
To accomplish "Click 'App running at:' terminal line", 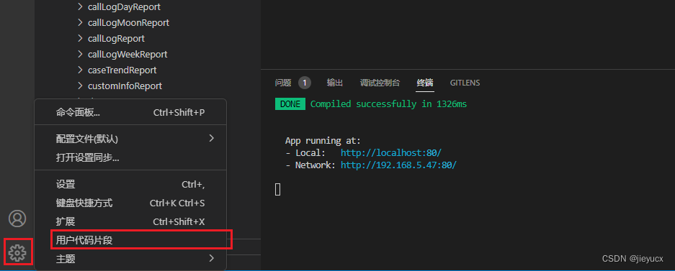I will click(x=323, y=141).
